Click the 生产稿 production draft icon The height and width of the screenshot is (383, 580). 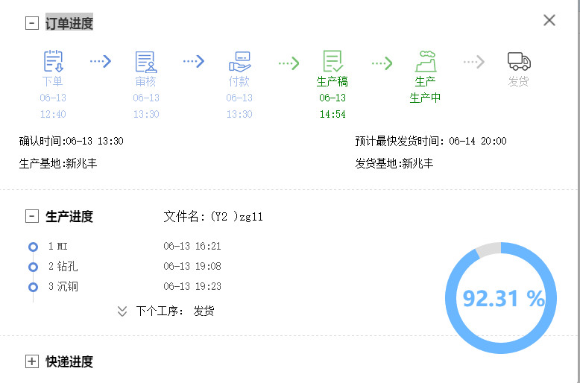[332, 61]
